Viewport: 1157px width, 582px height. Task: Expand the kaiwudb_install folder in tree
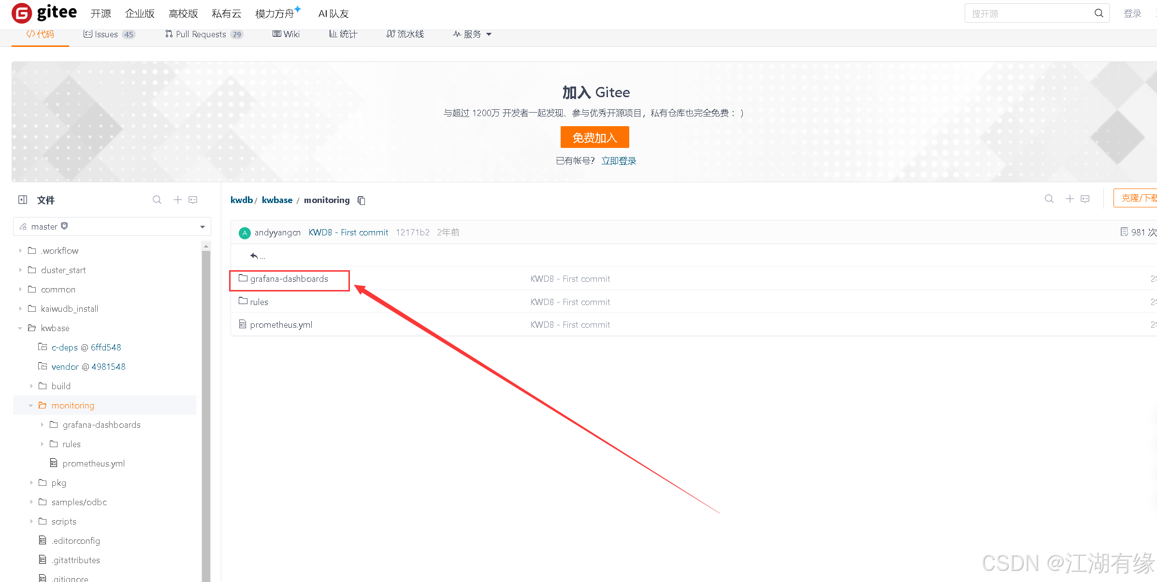coord(20,308)
